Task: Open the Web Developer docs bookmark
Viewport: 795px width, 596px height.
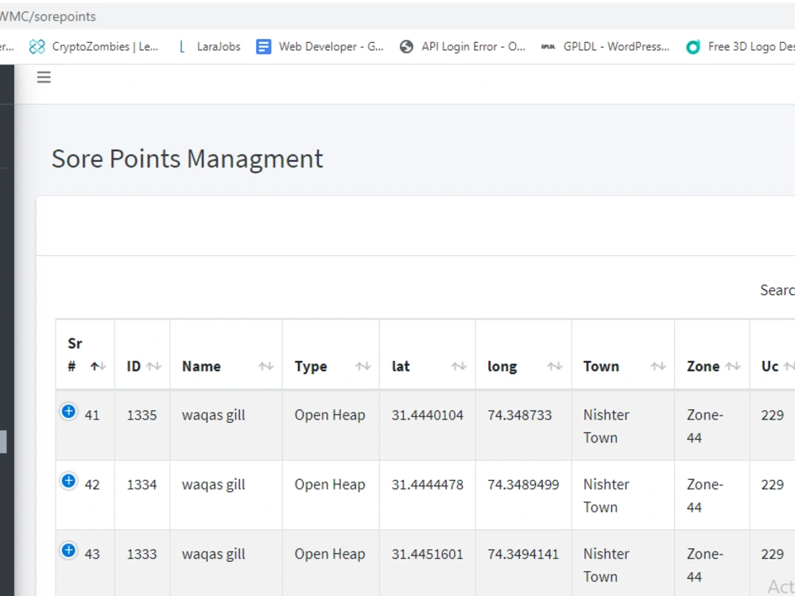Action: click(x=320, y=47)
